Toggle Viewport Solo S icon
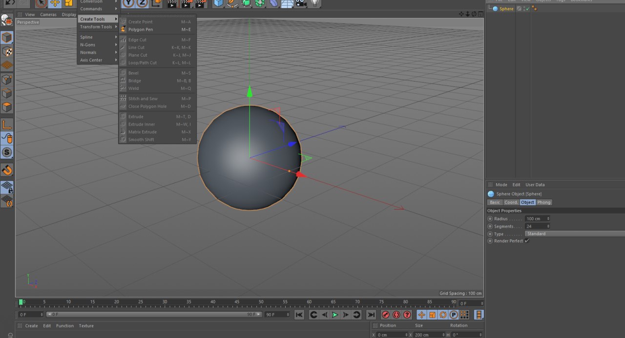The height and width of the screenshot is (338, 625). [7, 152]
